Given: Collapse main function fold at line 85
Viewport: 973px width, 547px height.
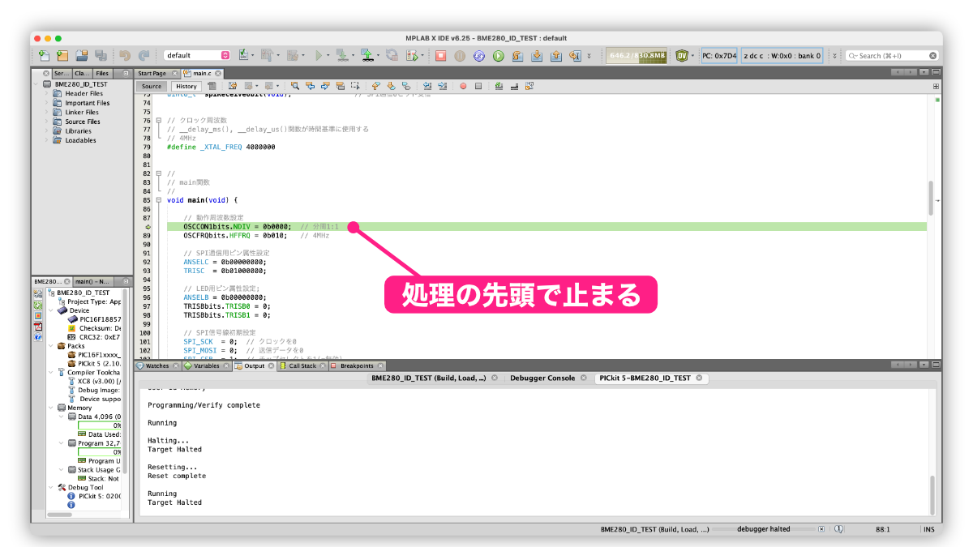Looking at the screenshot, I should (159, 199).
